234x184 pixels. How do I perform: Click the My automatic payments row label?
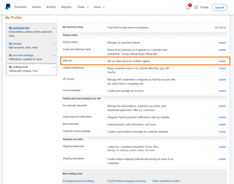(75, 105)
